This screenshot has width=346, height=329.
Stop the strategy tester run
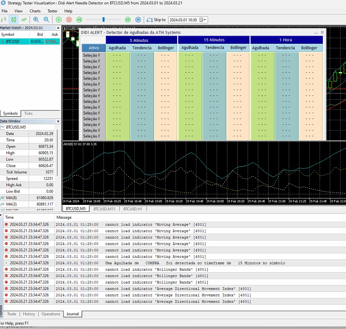click(69, 20)
